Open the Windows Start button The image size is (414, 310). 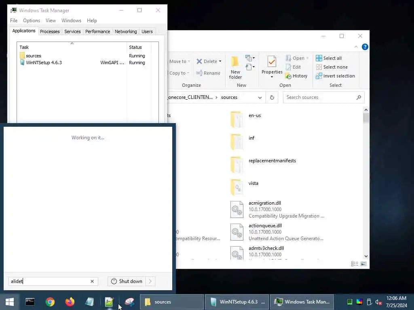click(x=10, y=302)
